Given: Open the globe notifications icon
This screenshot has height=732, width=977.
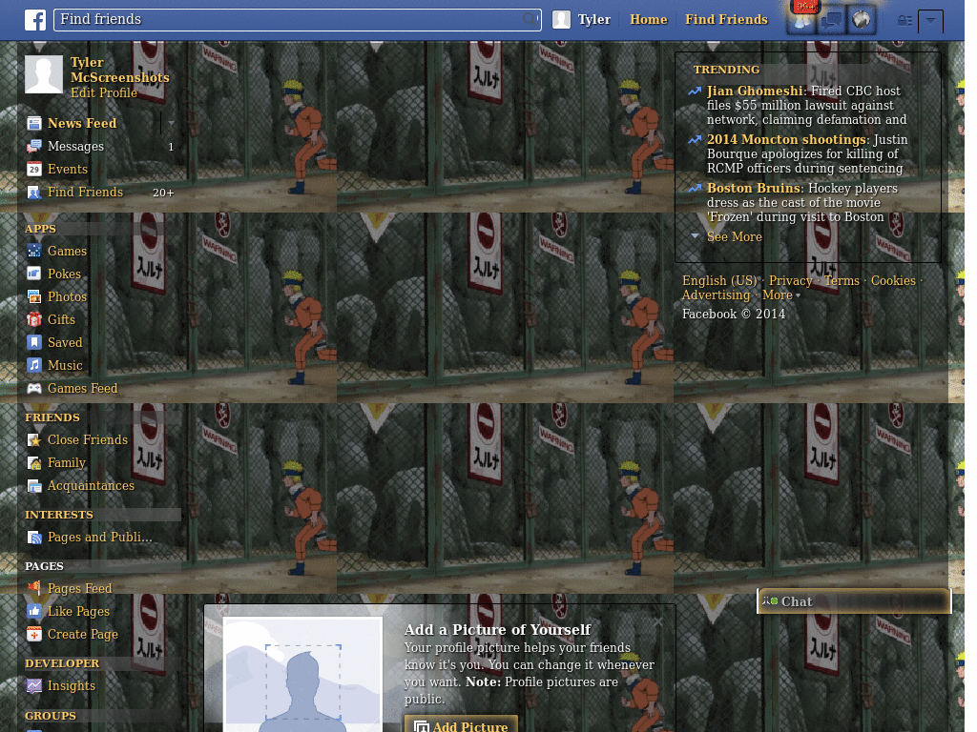Looking at the screenshot, I should (x=862, y=20).
